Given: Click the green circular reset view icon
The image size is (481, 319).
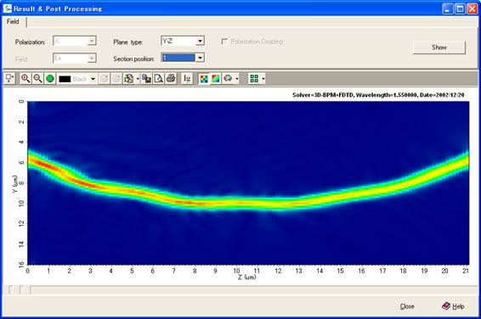Looking at the screenshot, I should (x=50, y=79).
